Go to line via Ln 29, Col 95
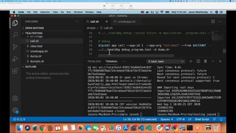 point(140,119)
